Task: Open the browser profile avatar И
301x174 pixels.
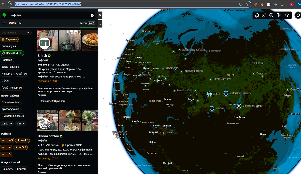Action: (x=292, y=4)
